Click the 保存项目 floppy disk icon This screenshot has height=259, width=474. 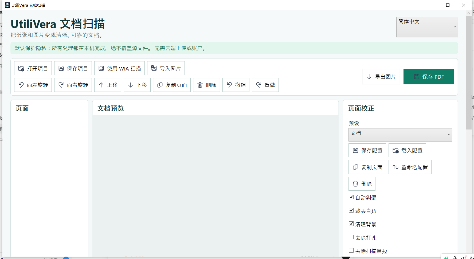61,68
